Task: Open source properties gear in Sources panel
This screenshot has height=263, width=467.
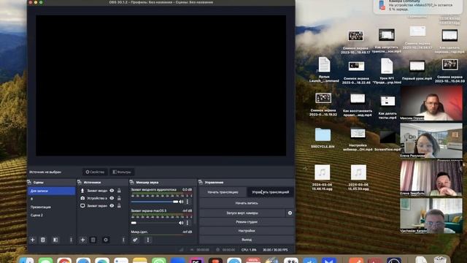Action: [106, 240]
